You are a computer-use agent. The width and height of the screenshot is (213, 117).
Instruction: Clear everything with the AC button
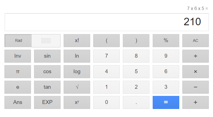point(195,41)
